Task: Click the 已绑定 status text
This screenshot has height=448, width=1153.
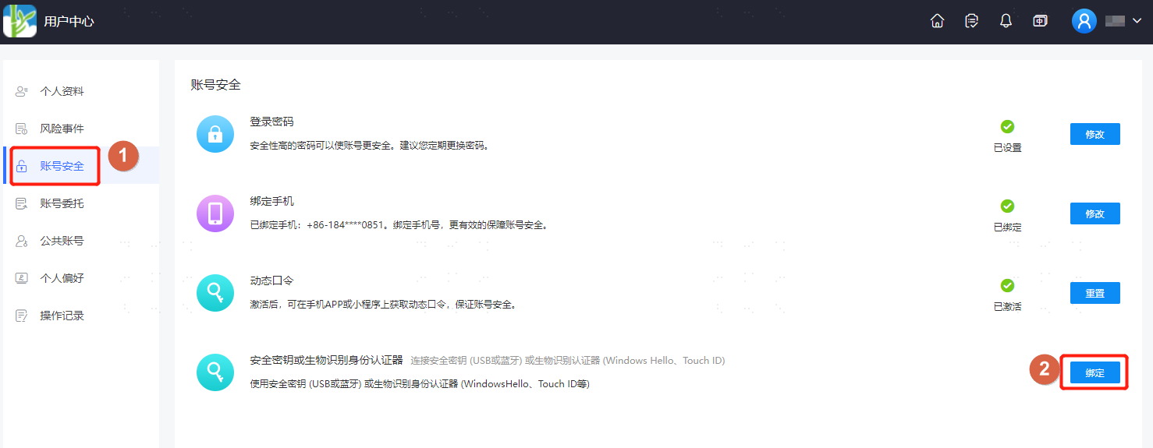Action: click(x=1007, y=228)
